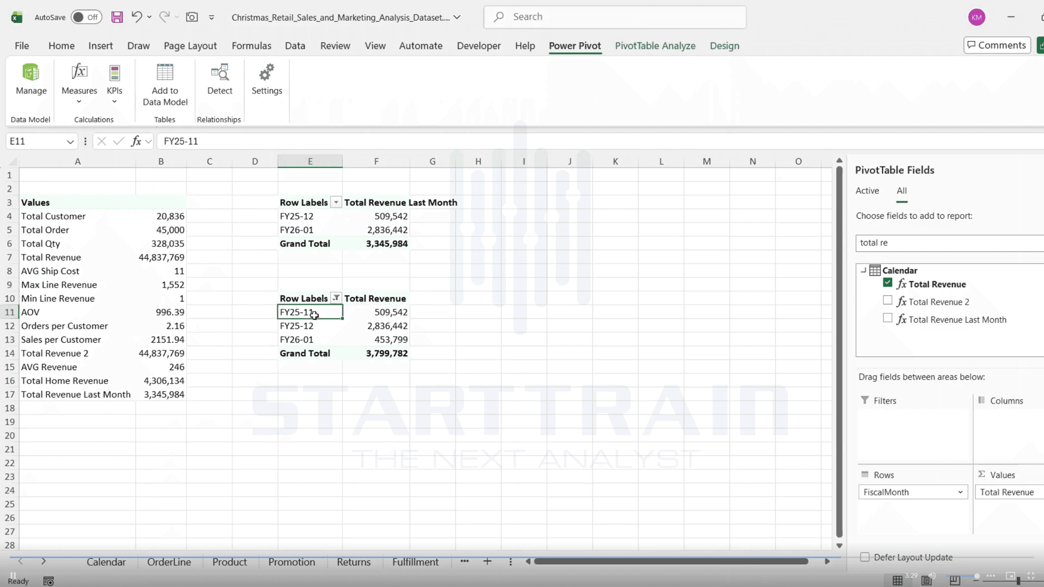The height and width of the screenshot is (587, 1044).
Task: Run Detect relationships
Action: coord(220,79)
